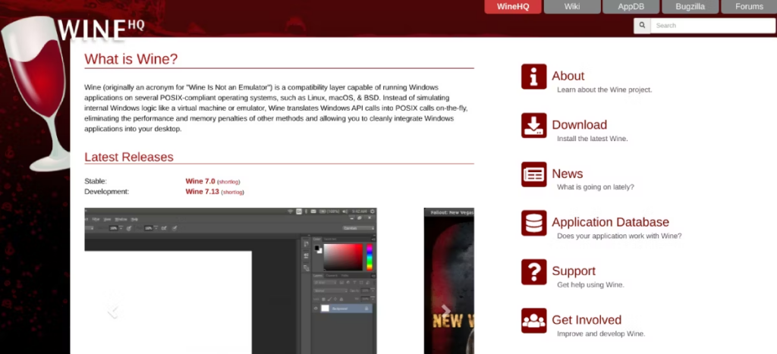The width and height of the screenshot is (777, 354).
Task: Click the News newspaper icon
Action: [x=533, y=174]
